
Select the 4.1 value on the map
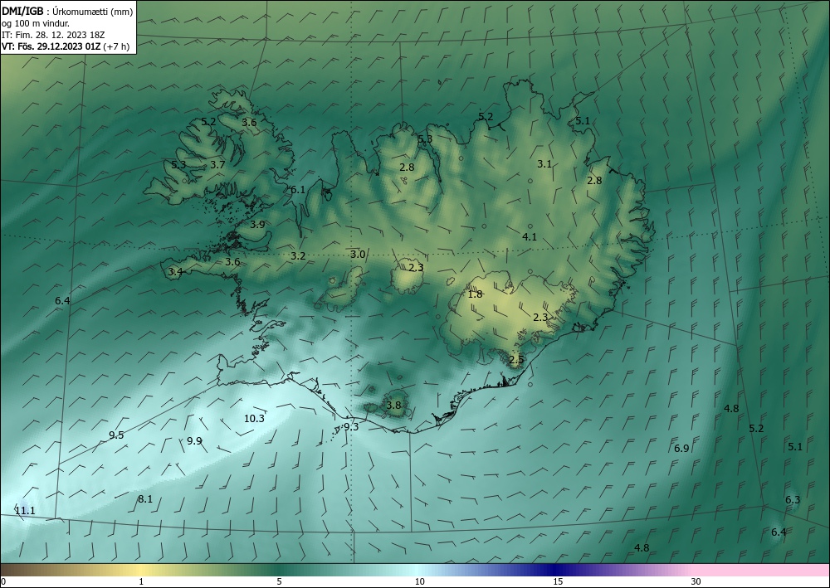click(530, 237)
